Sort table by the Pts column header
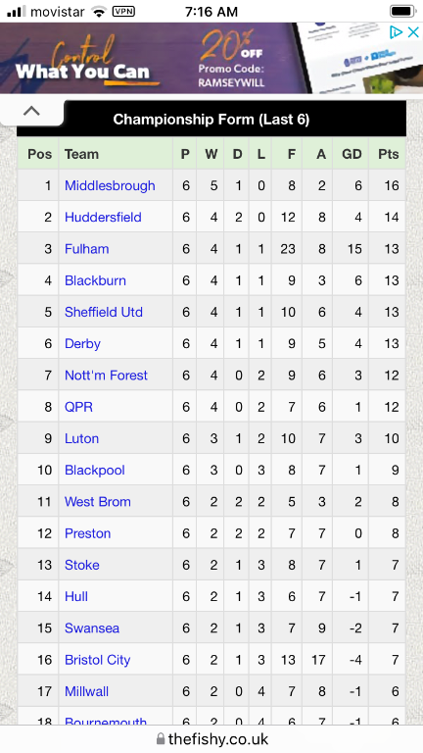This screenshot has height=753, width=423. 388,154
